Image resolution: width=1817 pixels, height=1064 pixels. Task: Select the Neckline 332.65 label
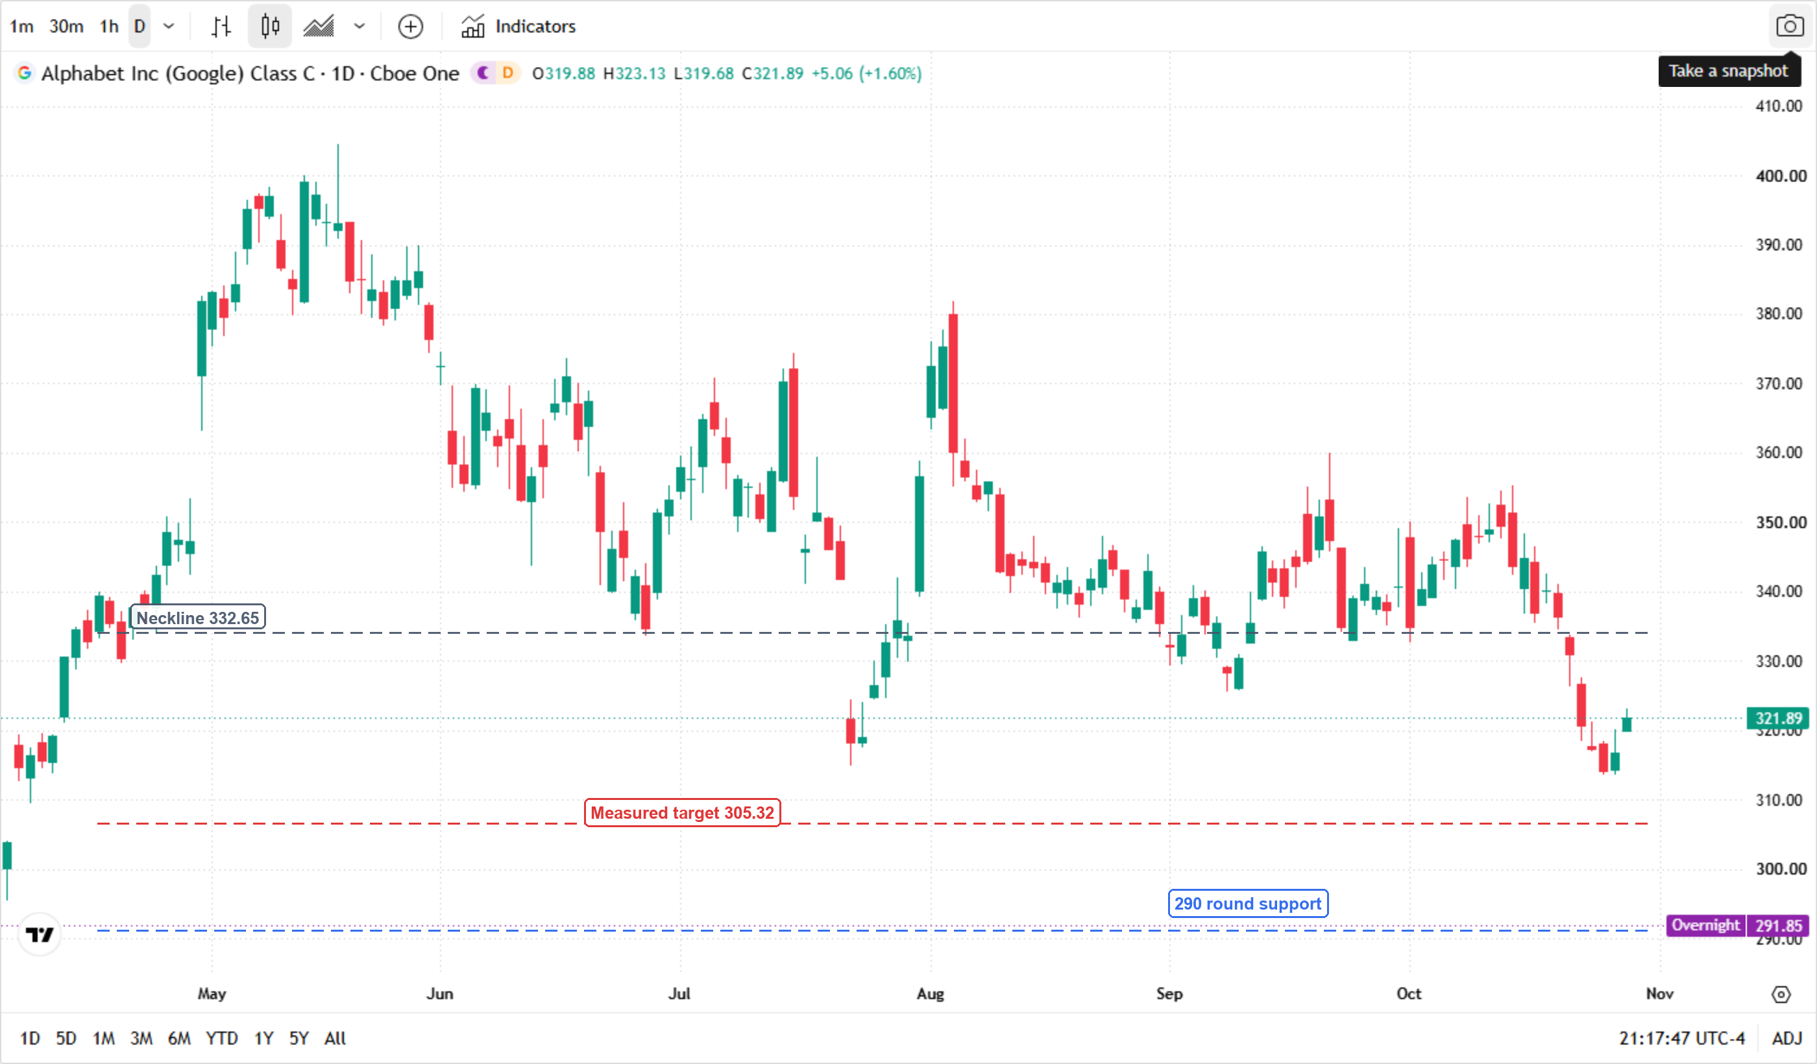click(x=197, y=618)
